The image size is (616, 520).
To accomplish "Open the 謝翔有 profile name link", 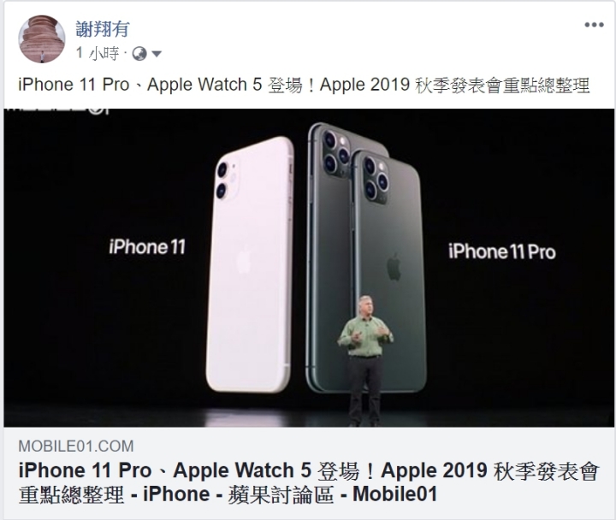I will pyautogui.click(x=103, y=29).
